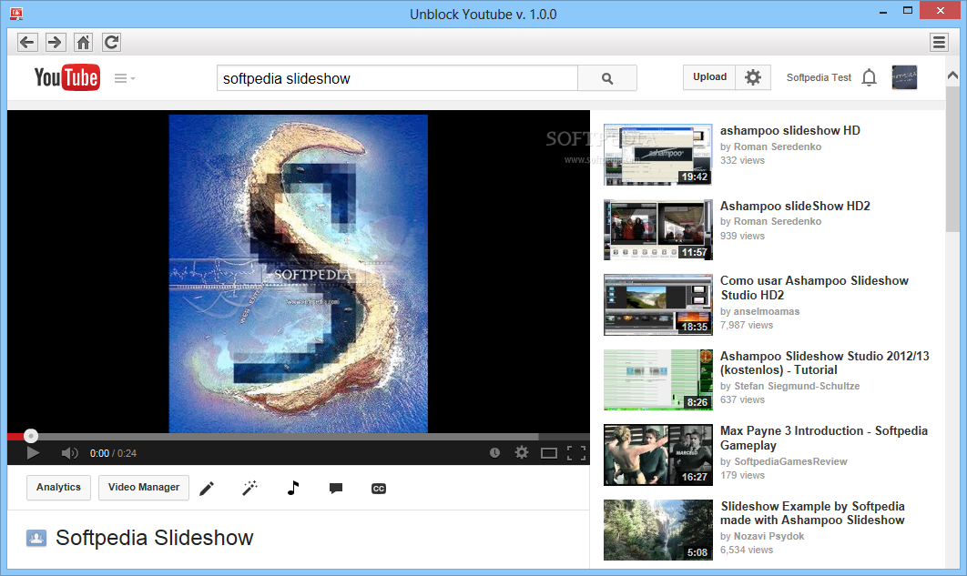Viewport: 967px width, 576px height.
Task: Open Max Payne 3 Introduction video title
Action: coord(824,438)
